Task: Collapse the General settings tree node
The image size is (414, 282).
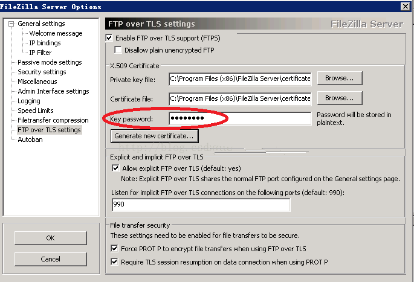Action: [11, 24]
